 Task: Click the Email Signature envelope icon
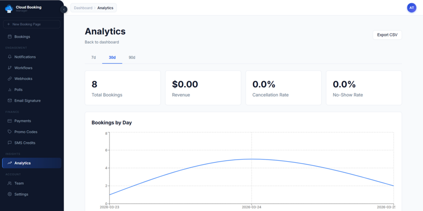click(x=10, y=101)
